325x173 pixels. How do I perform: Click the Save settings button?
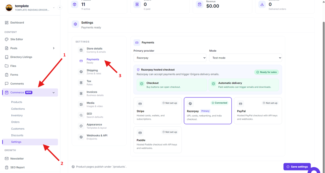pos(297,167)
